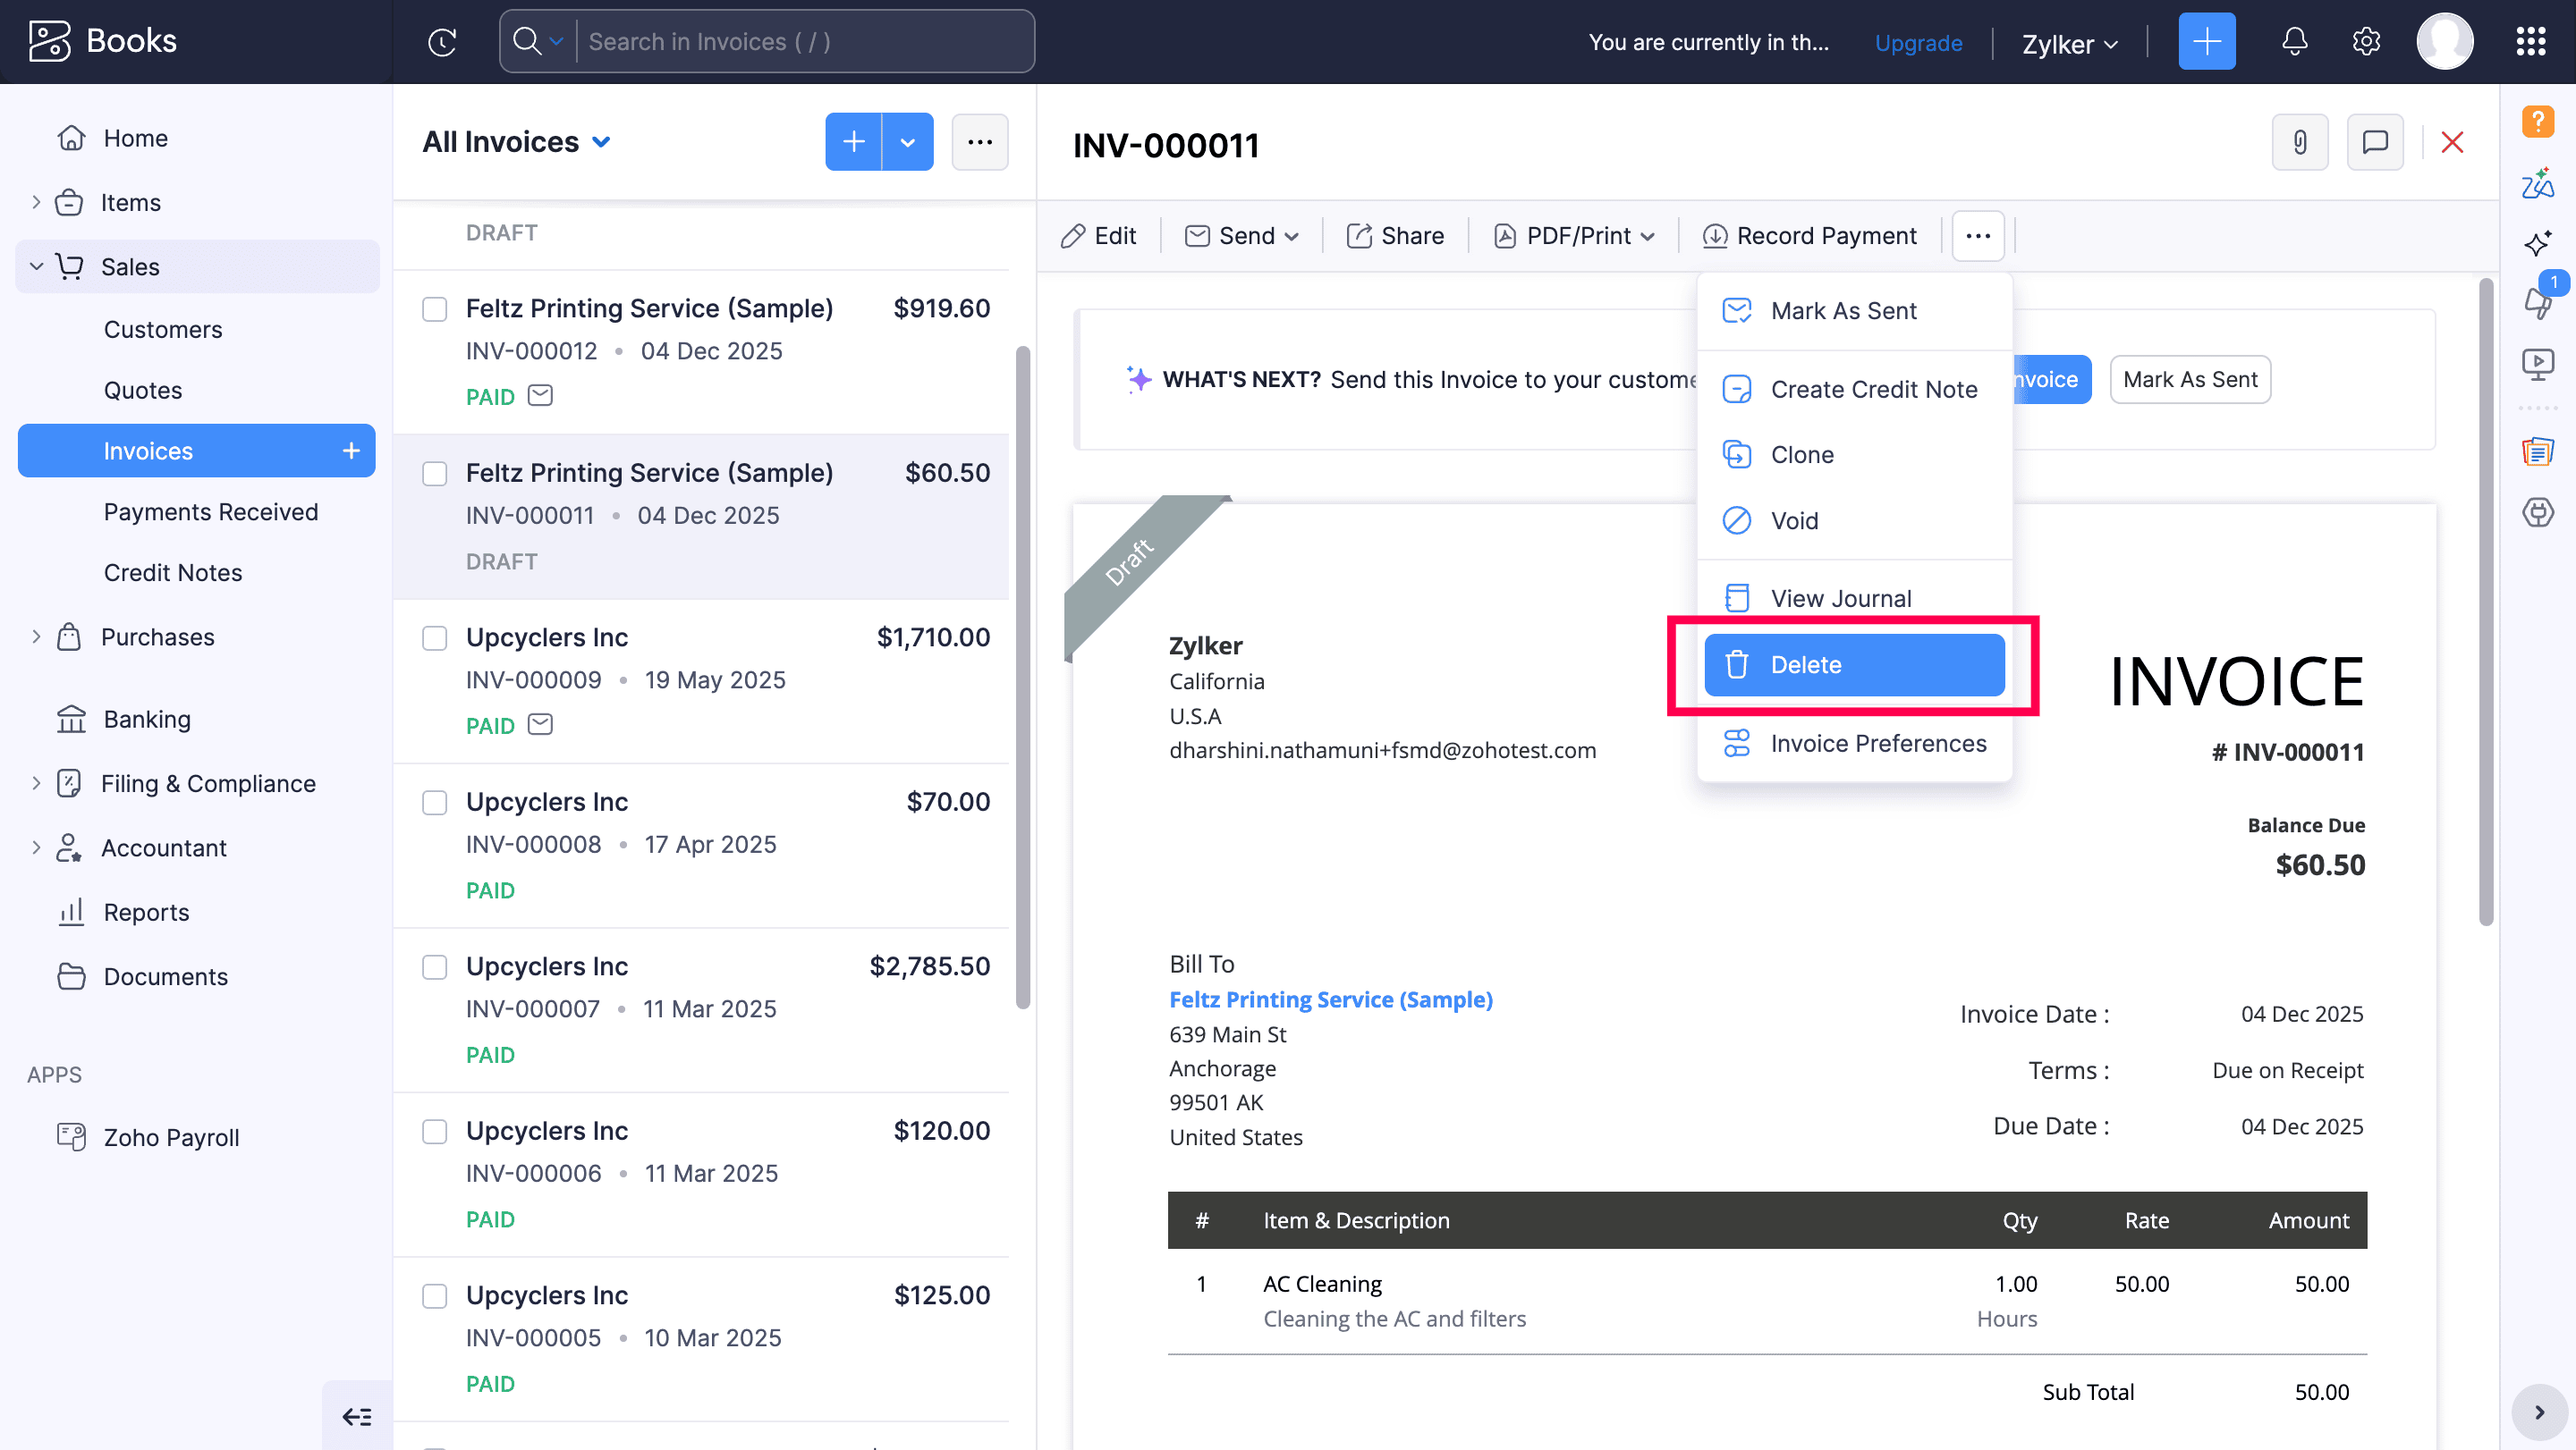Expand the Purchases sidebar section
The height and width of the screenshot is (1450, 2576).
tap(36, 636)
